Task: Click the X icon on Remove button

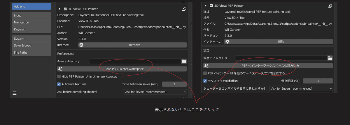Action: [x=82, y=45]
